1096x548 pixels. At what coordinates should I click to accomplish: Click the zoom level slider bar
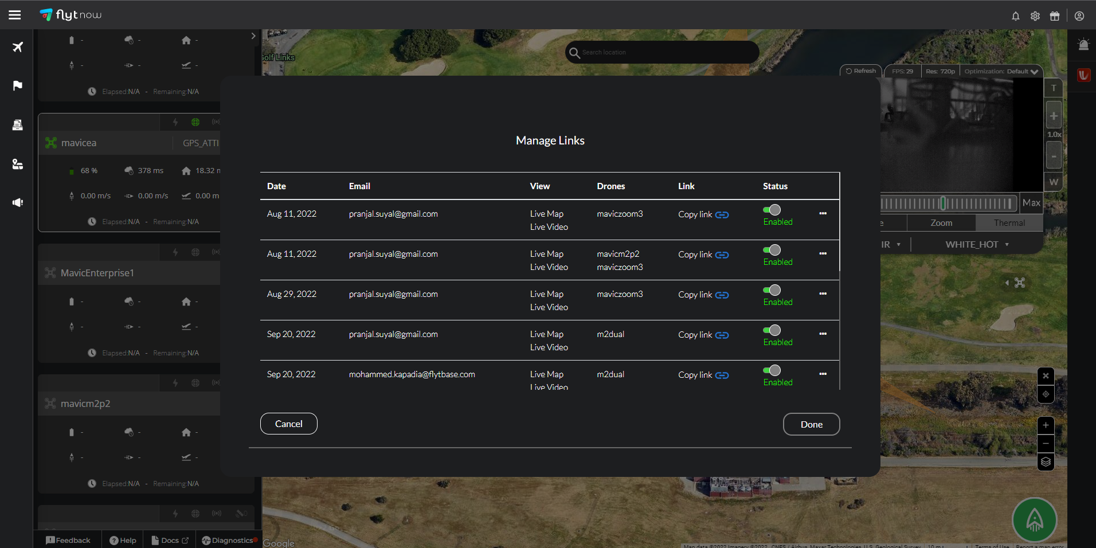948,203
